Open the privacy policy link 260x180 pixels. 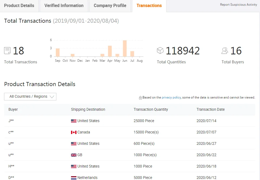tap(171, 97)
